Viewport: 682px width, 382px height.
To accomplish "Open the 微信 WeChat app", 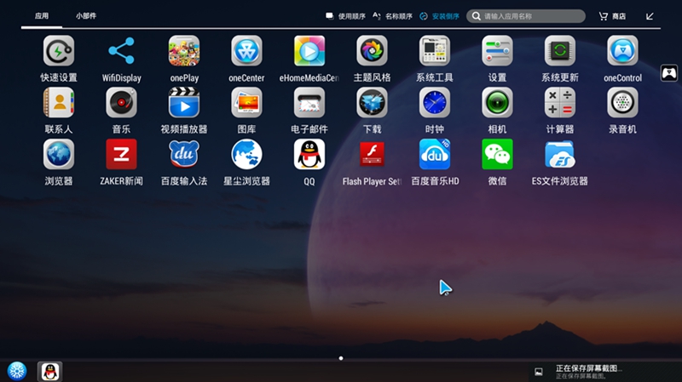I will 497,155.
